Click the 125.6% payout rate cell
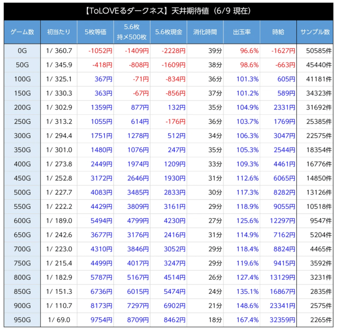338x330 pixels. click(242, 221)
